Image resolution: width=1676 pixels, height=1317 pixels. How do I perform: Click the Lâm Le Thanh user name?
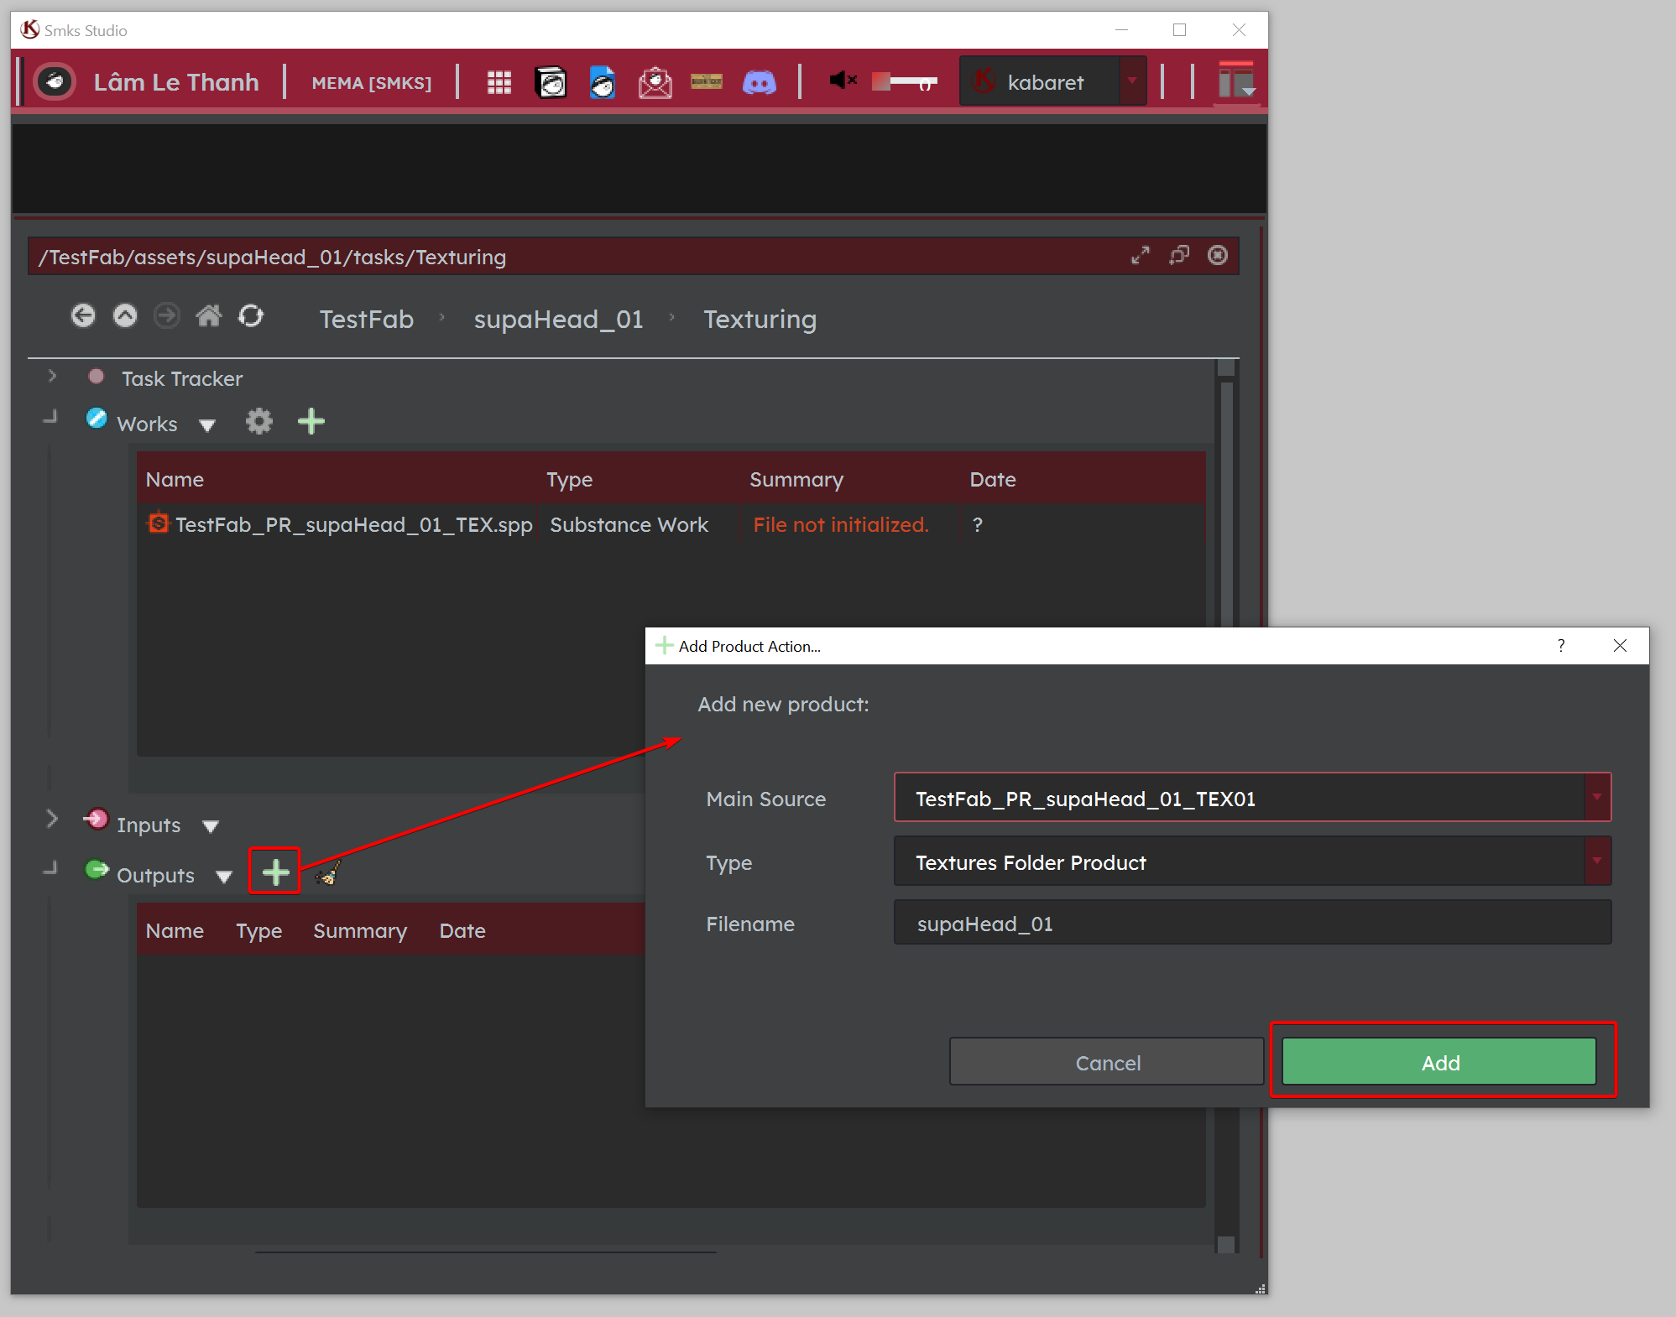click(x=176, y=82)
